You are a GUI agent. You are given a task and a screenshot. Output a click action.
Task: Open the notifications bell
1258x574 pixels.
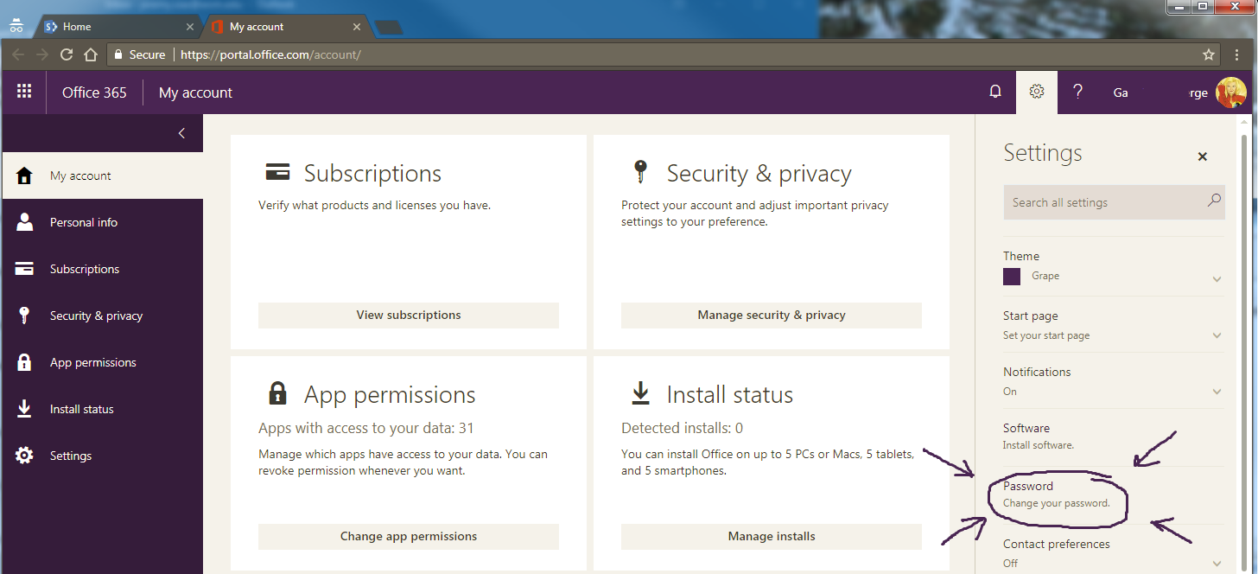tap(995, 92)
